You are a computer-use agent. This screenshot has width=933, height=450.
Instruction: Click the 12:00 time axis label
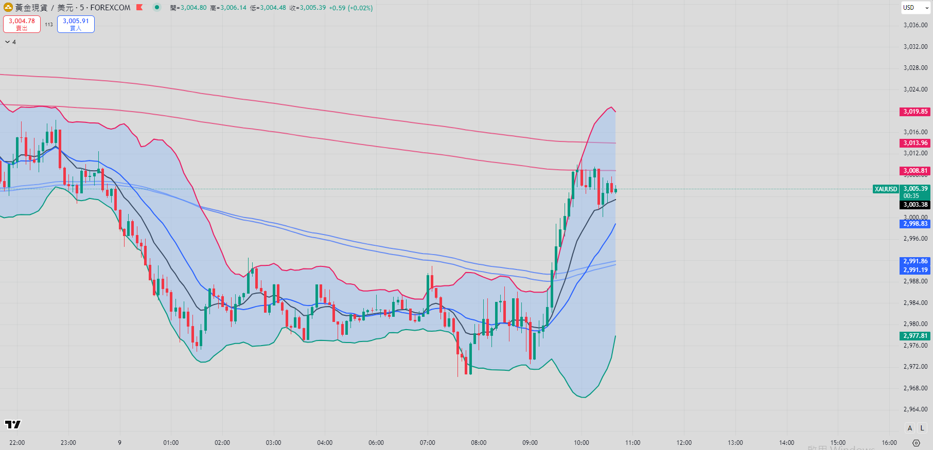pos(684,443)
